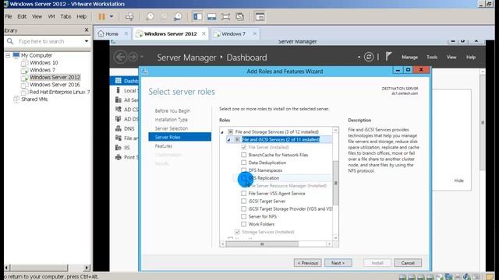The height and width of the screenshot is (280, 499).
Task: Check File Server VSS Agent Service
Action: tap(244, 194)
